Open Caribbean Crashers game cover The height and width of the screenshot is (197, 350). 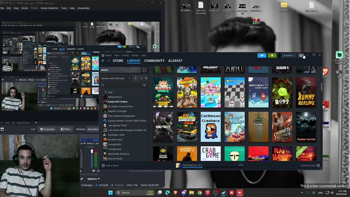(211, 127)
